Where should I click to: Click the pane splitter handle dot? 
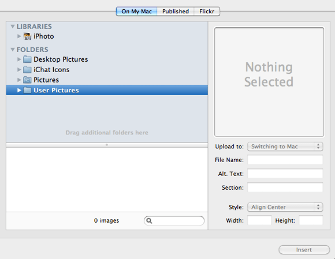(107, 145)
